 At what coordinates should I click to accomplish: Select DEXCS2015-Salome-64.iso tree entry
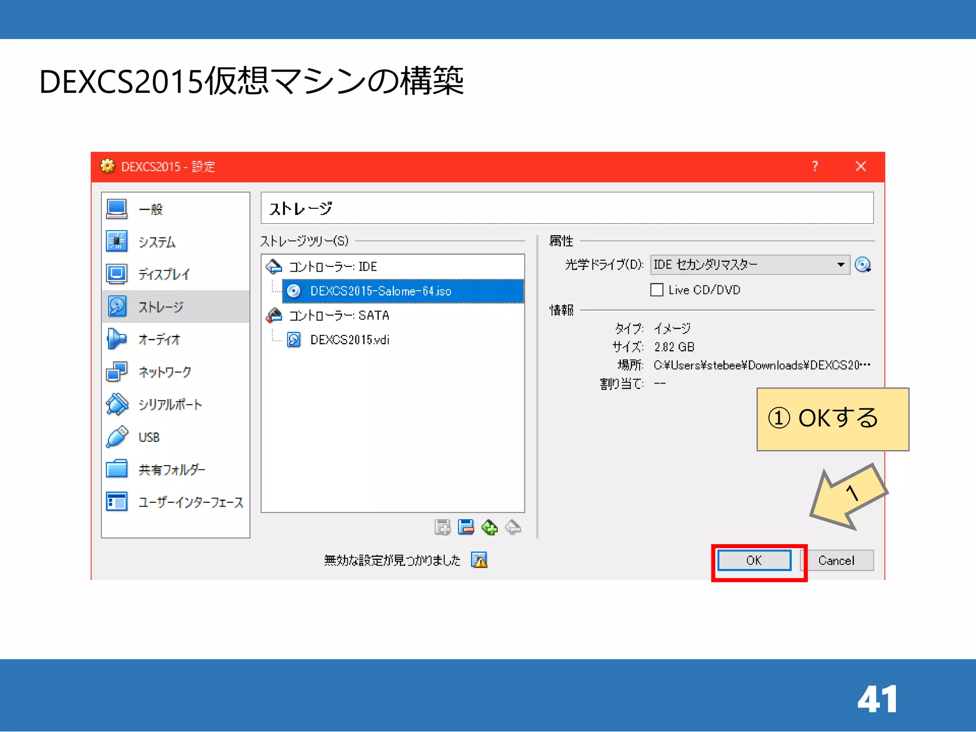click(403, 291)
